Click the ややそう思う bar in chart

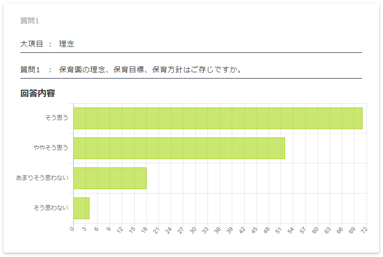pos(179,148)
